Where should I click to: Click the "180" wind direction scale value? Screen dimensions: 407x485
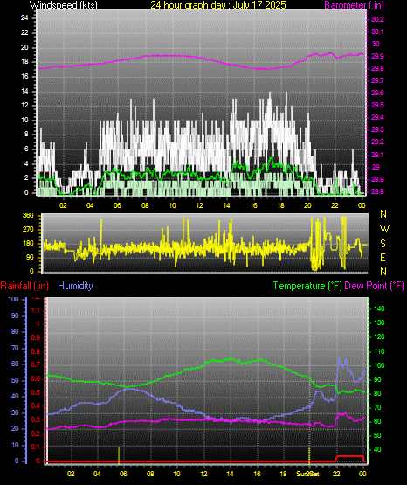click(28, 244)
